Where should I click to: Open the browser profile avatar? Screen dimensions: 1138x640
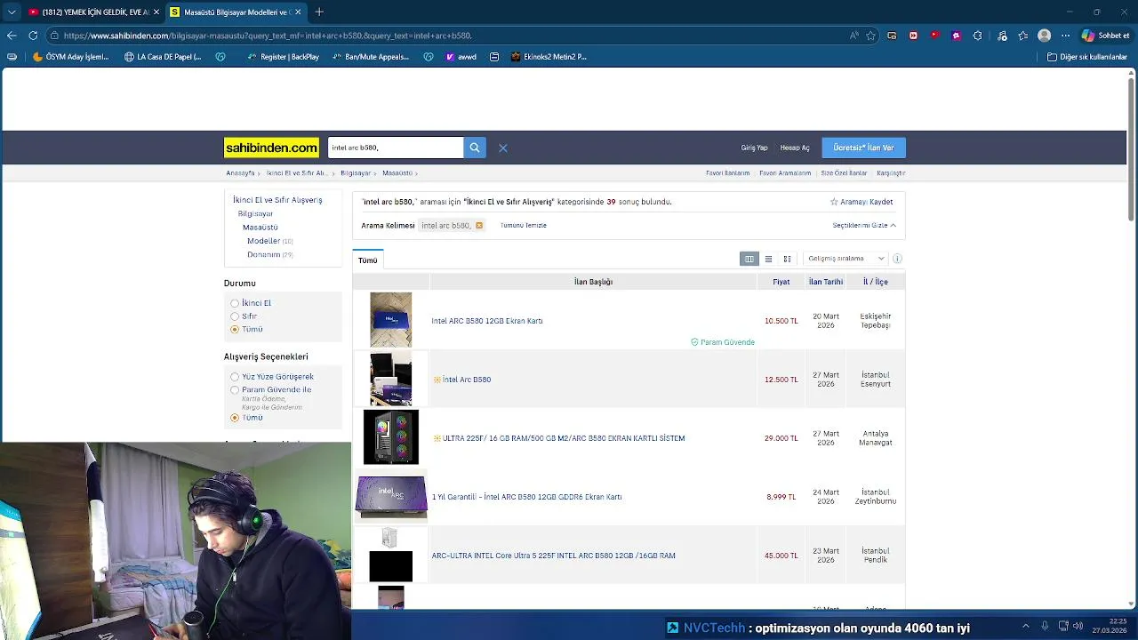[1045, 36]
